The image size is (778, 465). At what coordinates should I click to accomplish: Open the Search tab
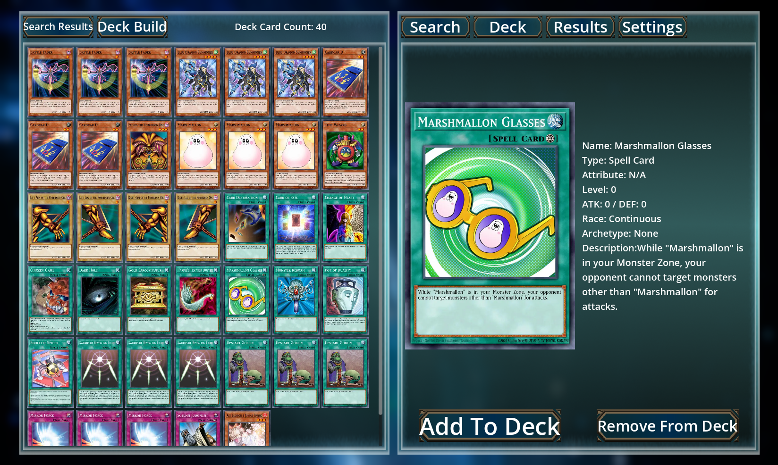pos(435,27)
